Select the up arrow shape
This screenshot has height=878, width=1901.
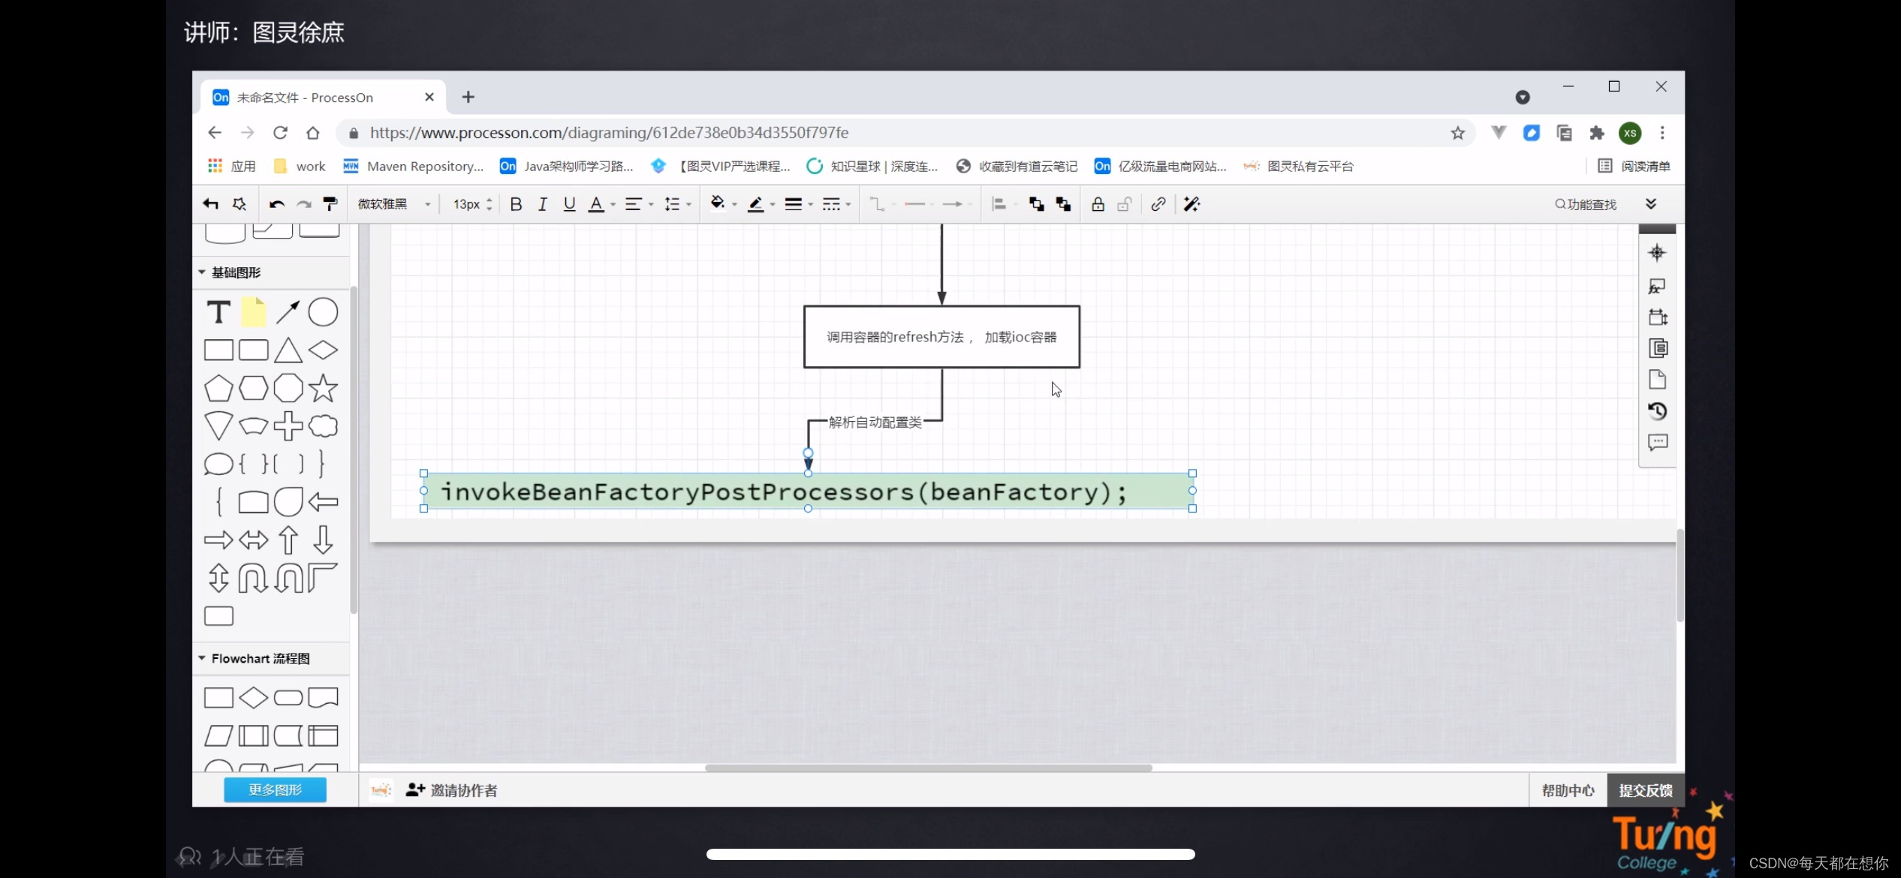[x=288, y=540]
